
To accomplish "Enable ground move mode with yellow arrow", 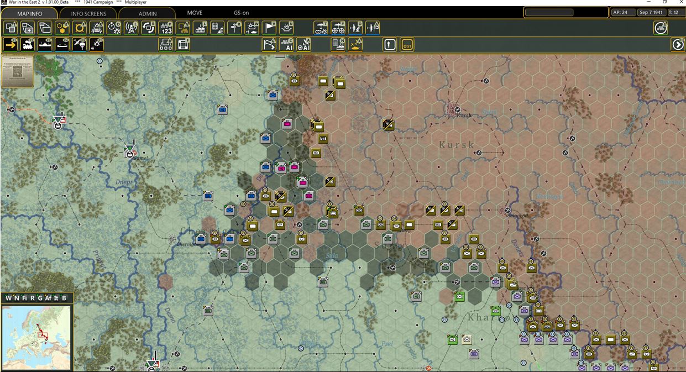I will [x=11, y=45].
